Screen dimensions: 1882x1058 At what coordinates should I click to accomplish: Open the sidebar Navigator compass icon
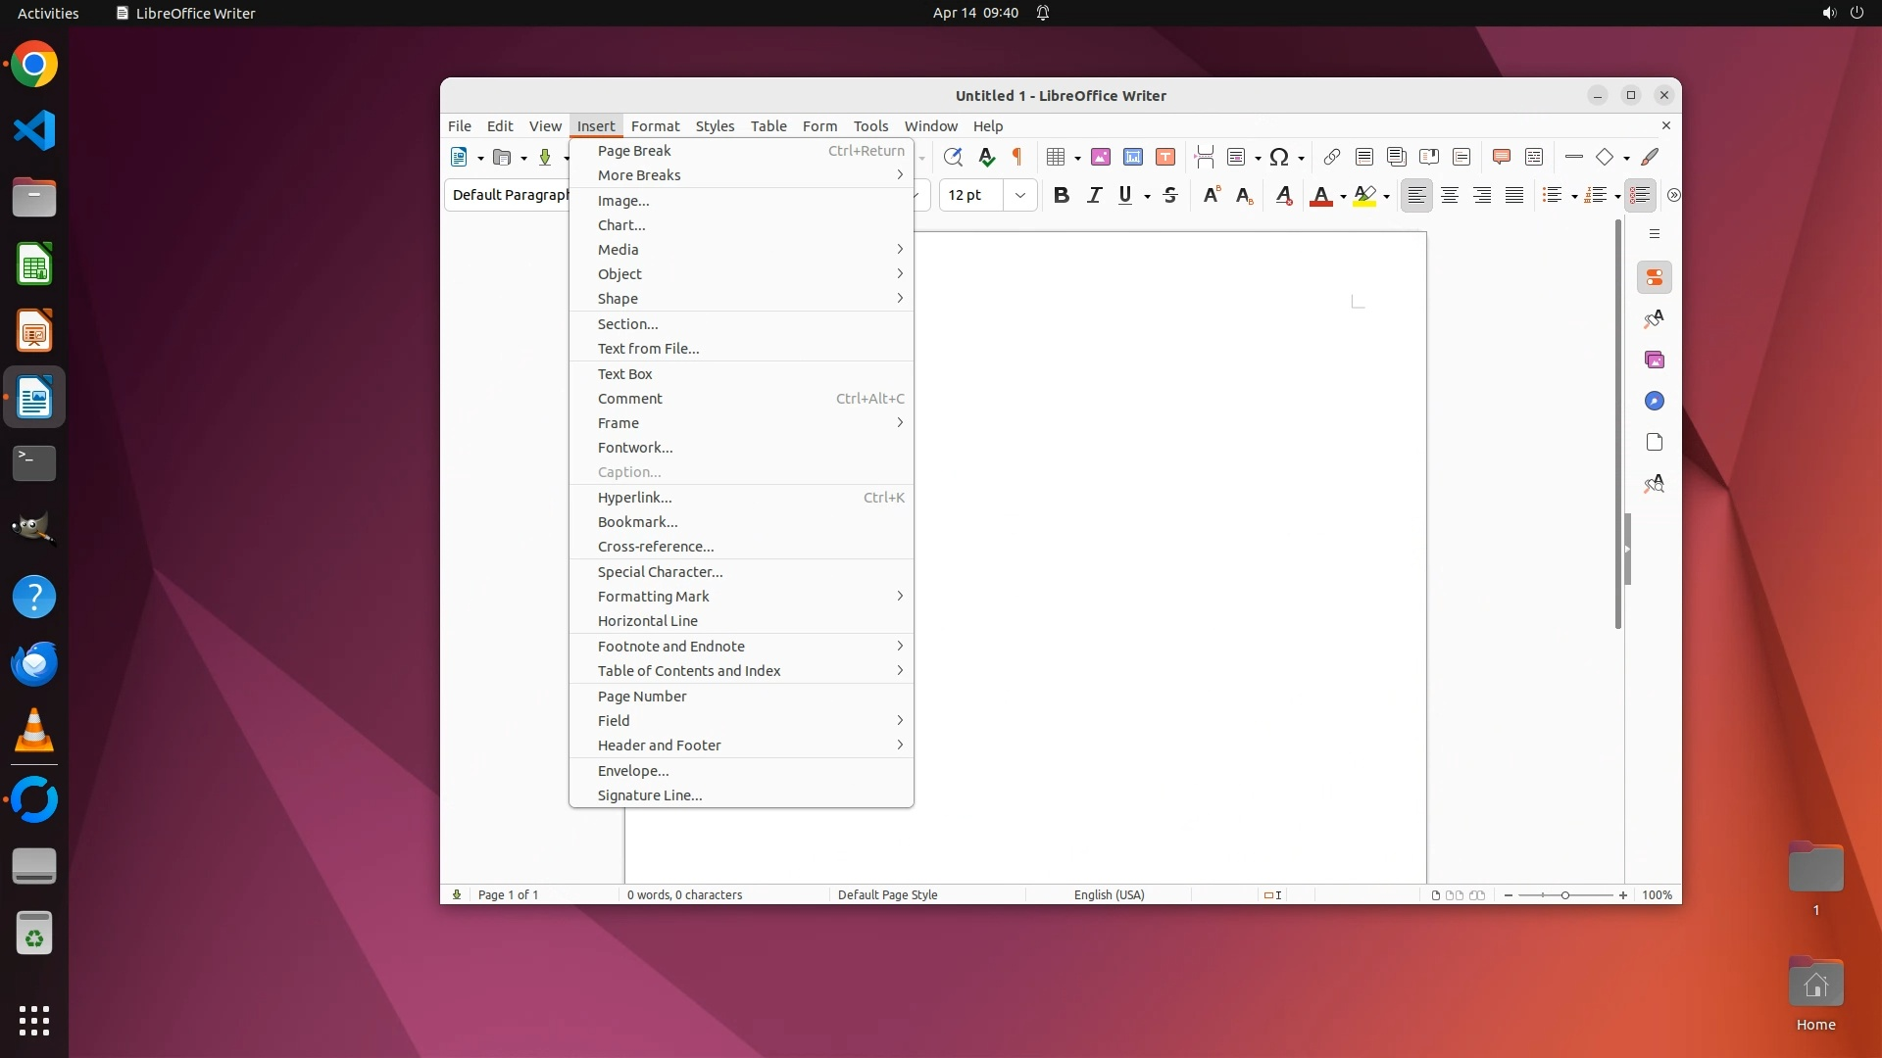tap(1654, 402)
